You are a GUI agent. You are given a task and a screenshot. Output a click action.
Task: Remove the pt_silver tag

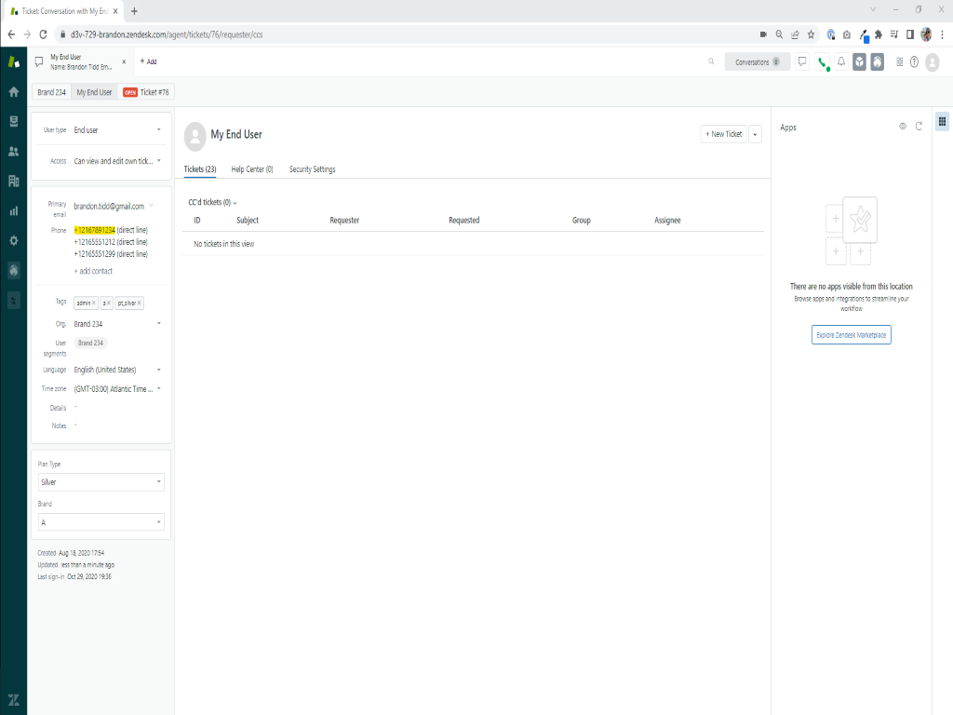pyautogui.click(x=140, y=304)
